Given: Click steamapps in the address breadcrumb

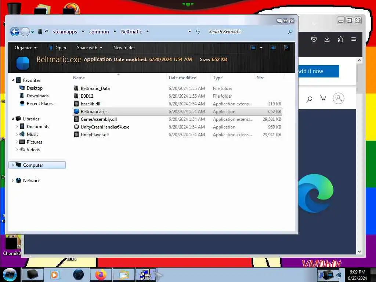Looking at the screenshot, I should pos(65,32).
